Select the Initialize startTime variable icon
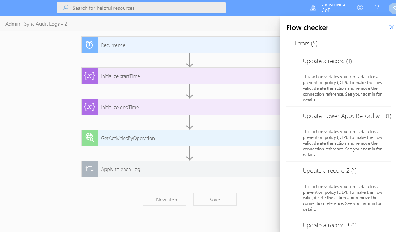396x232 pixels. pos(89,76)
